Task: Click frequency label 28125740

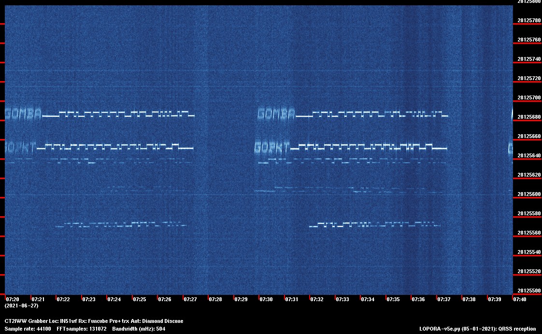Action: click(x=529, y=59)
